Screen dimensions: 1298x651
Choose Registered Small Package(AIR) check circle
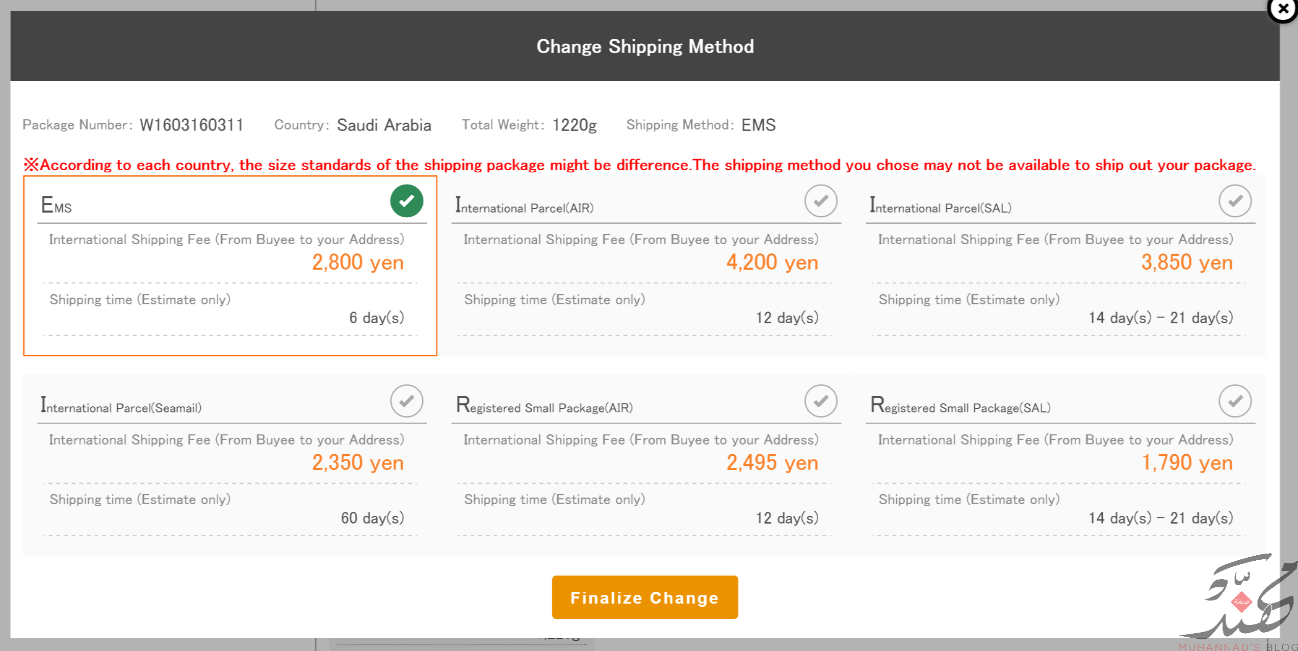pyautogui.click(x=820, y=401)
